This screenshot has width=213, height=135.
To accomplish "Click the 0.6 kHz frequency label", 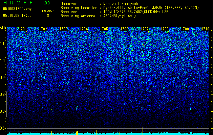I will tap(3, 128).
